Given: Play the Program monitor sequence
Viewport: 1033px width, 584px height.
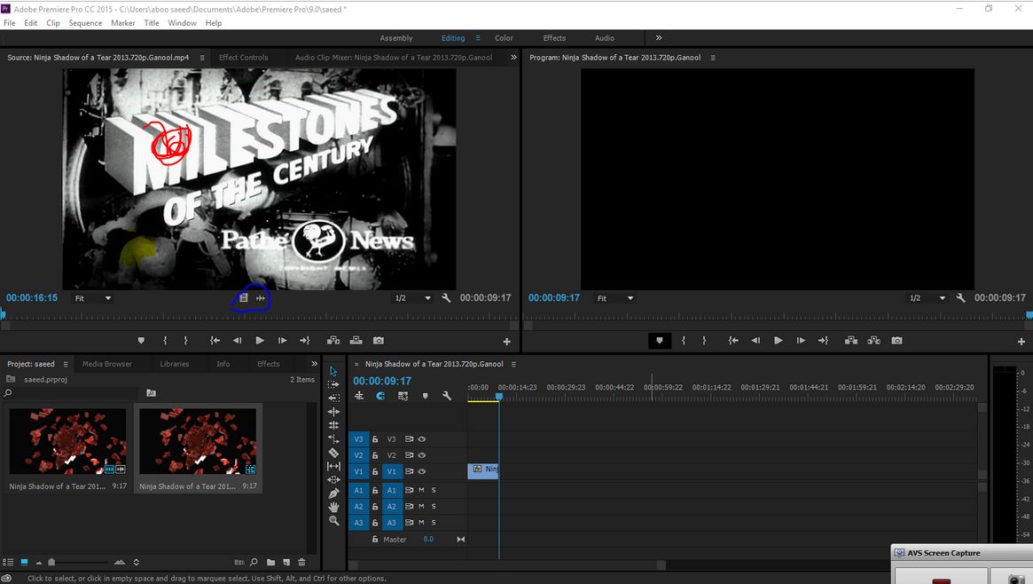Looking at the screenshot, I should (778, 341).
